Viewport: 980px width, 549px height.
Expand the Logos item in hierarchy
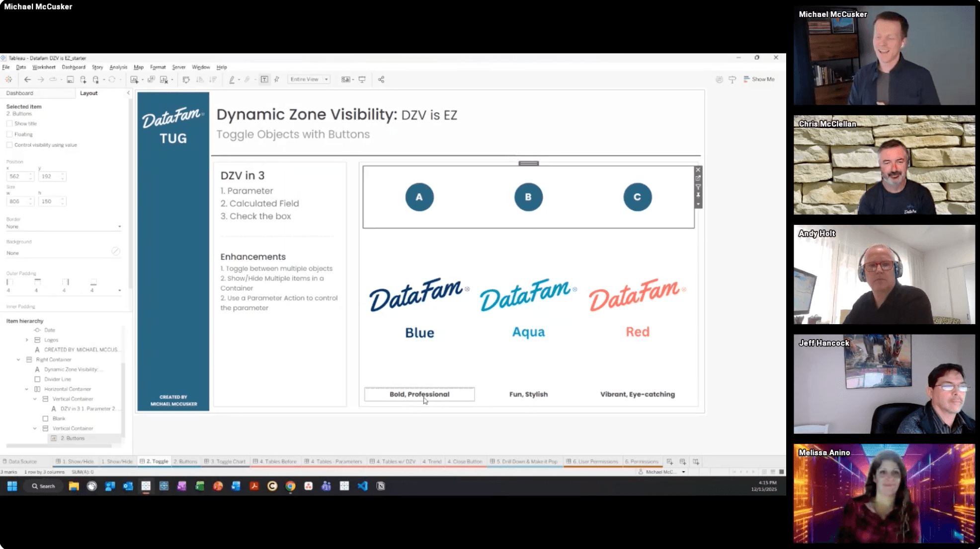tap(27, 340)
